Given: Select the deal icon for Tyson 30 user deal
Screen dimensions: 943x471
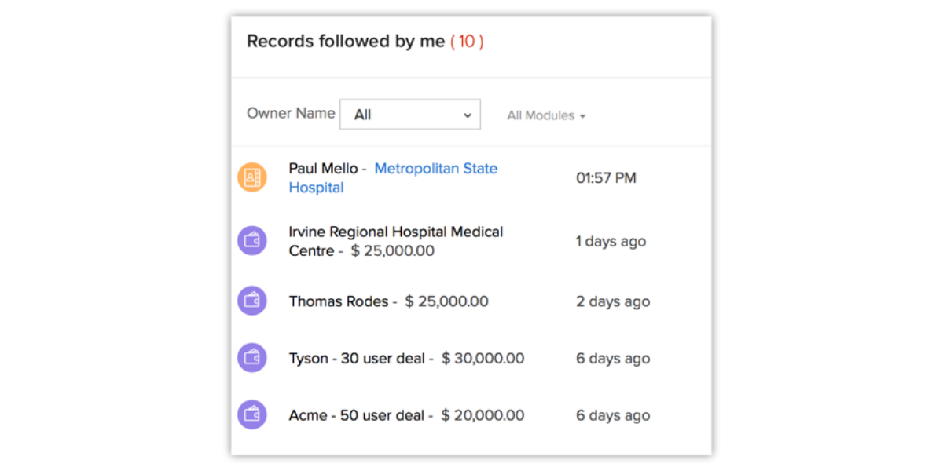Looking at the screenshot, I should pos(252,358).
